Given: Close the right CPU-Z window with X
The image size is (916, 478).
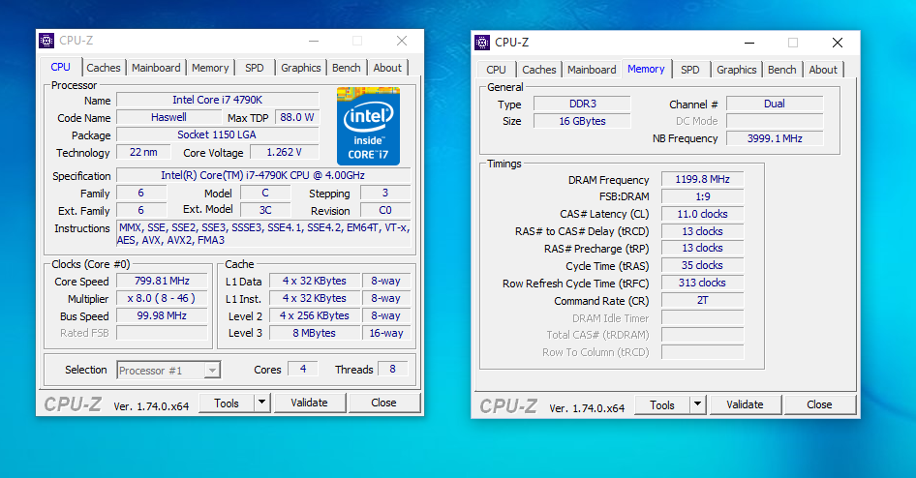Looking at the screenshot, I should point(838,43).
